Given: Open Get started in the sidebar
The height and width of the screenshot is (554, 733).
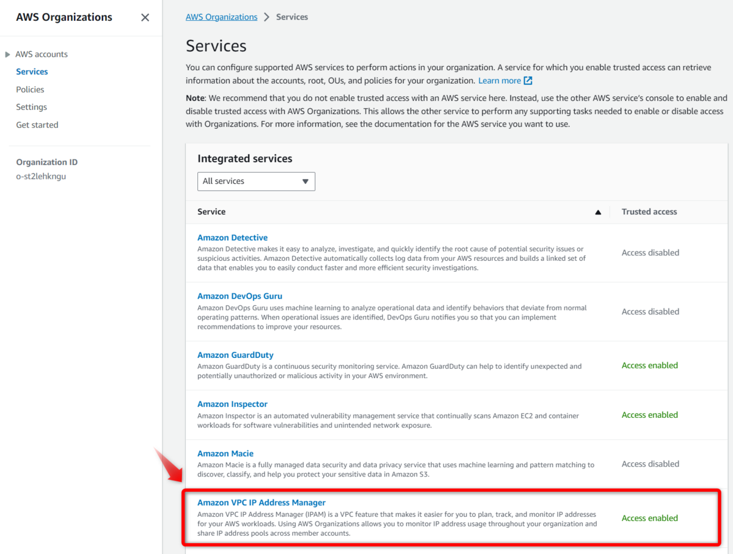Looking at the screenshot, I should [37, 125].
